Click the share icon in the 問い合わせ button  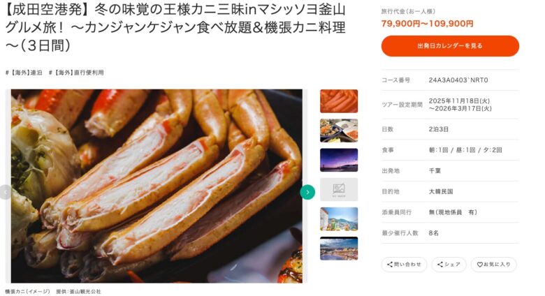pos(390,265)
